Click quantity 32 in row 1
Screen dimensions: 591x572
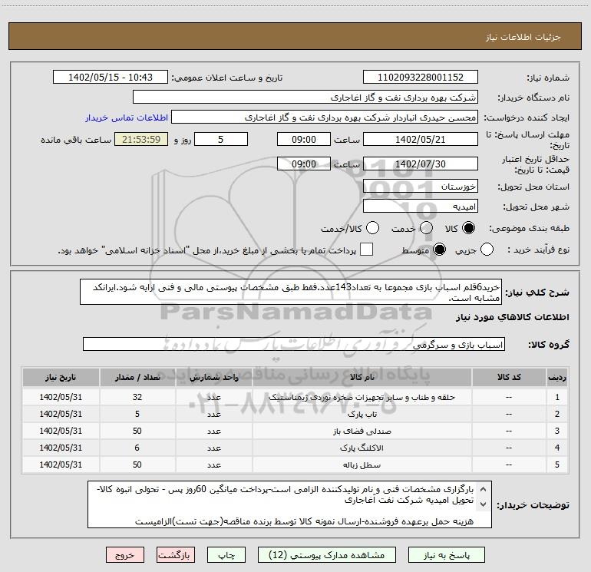point(137,397)
